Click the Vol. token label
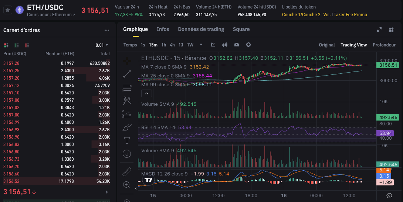 (x=327, y=15)
